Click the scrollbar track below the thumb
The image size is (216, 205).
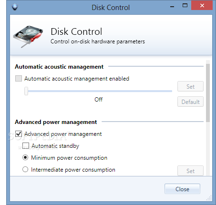pos(208,149)
